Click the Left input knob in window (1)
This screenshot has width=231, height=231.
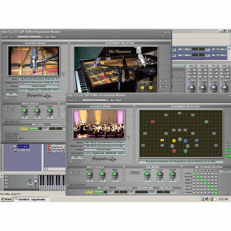pyautogui.click(x=37, y=111)
